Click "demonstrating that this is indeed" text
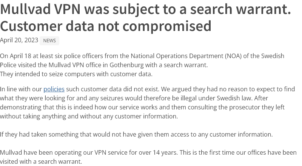This screenshot has height=166, width=302. tap(46, 108)
